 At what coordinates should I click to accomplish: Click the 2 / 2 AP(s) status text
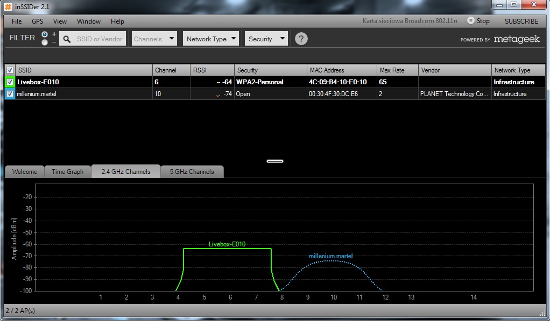pos(20,310)
